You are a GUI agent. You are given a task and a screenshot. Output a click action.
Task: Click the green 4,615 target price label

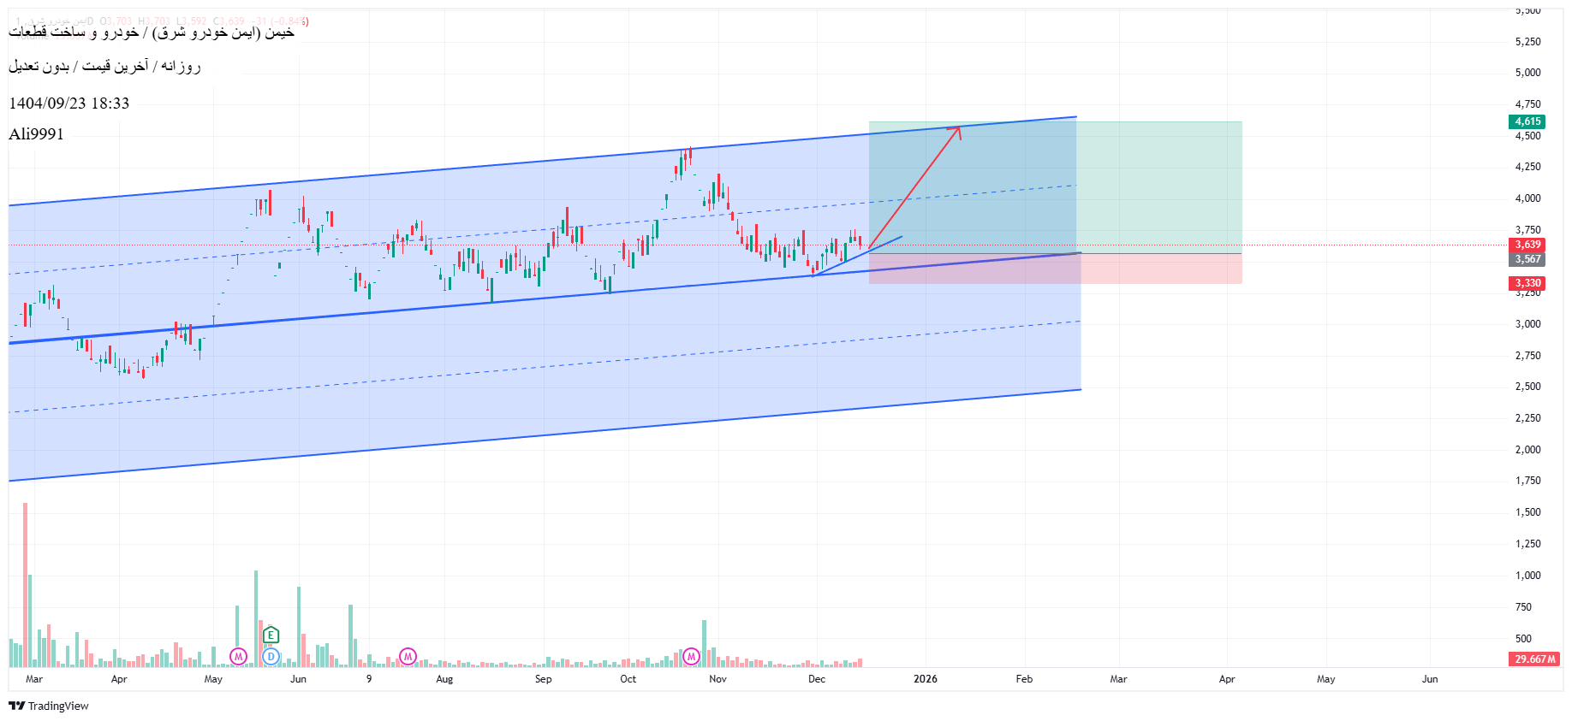1527,121
